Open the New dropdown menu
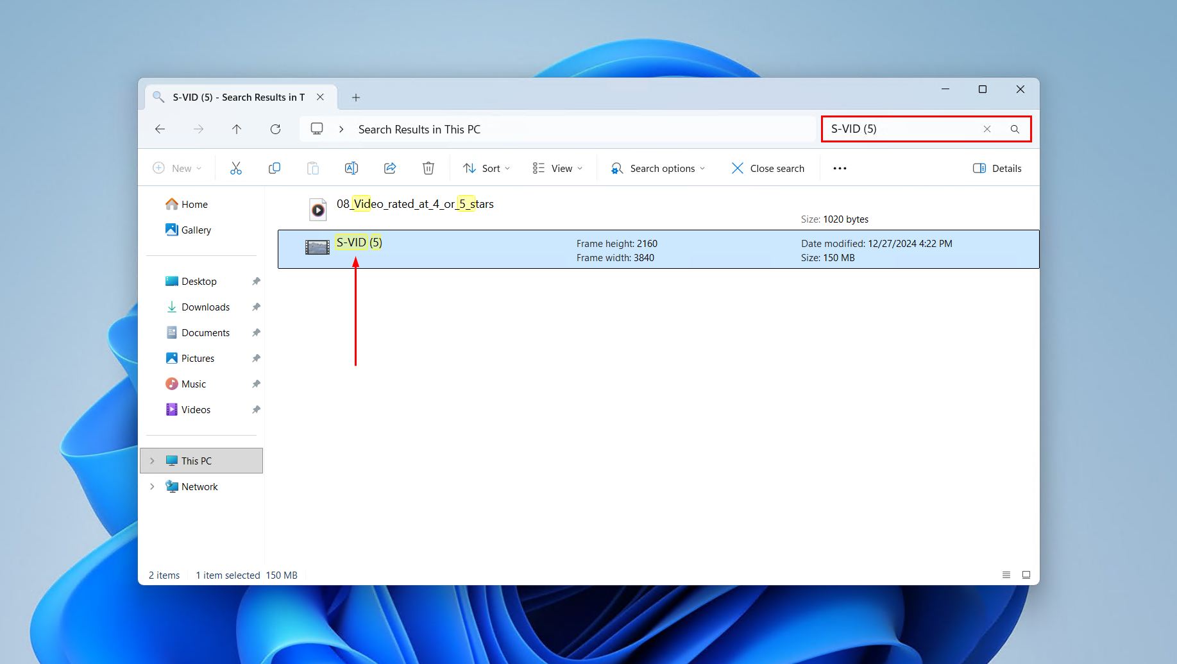Image resolution: width=1177 pixels, height=664 pixels. coord(177,168)
